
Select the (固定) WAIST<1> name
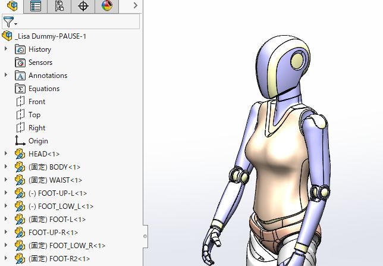(x=55, y=180)
